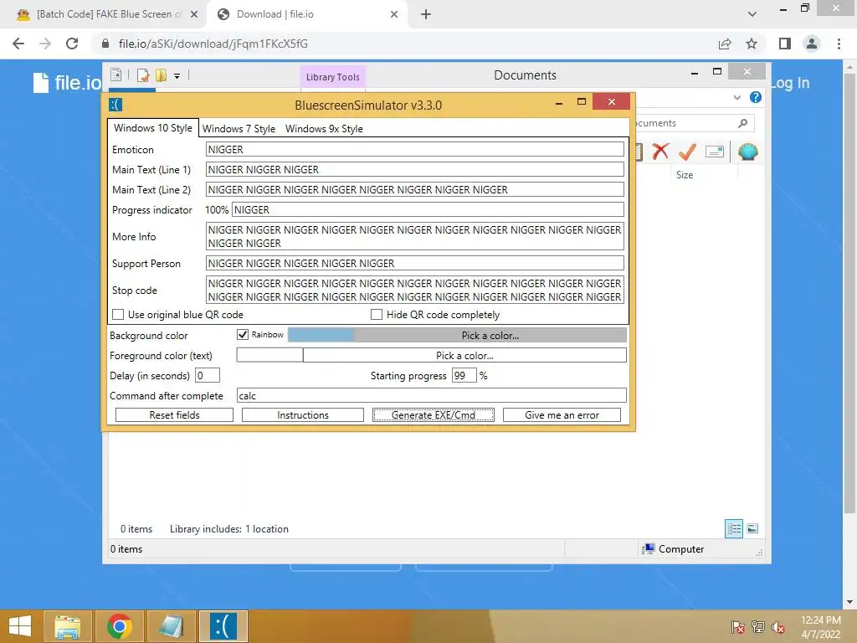
Task: Click BluescreenSimulator taskbar icon
Action: [x=223, y=626]
